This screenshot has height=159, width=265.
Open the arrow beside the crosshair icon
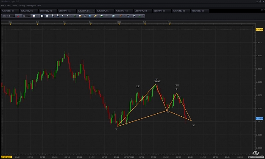pyautogui.click(x=71, y=16)
